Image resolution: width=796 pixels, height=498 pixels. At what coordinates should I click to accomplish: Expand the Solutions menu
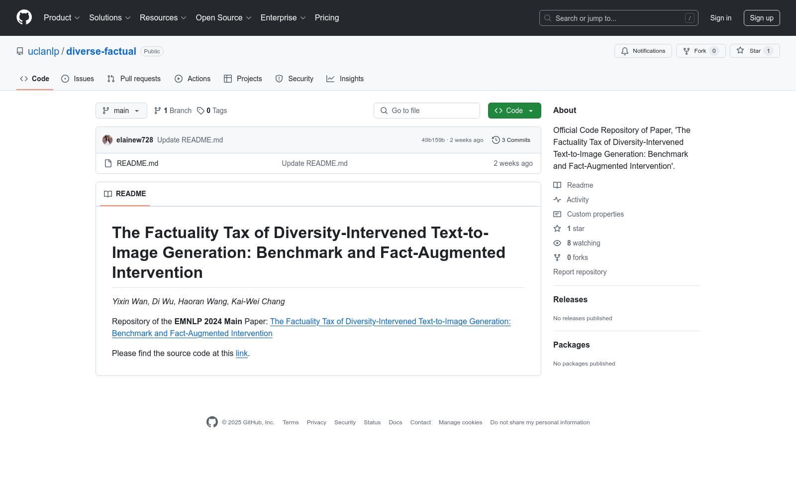click(110, 18)
